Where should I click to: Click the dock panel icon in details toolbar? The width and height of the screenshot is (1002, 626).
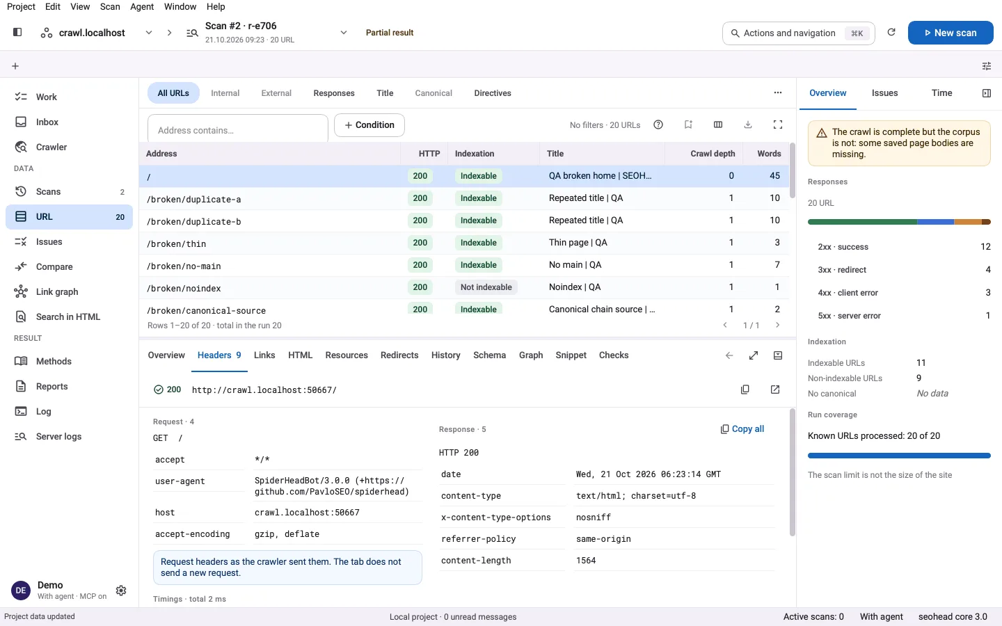778,355
